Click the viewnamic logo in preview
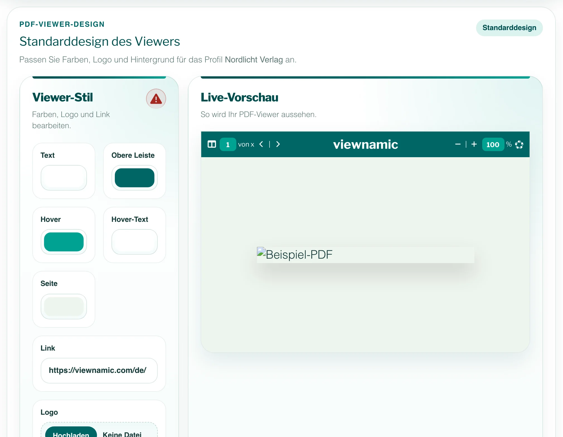Screen dimensions: 563x437 [366, 144]
